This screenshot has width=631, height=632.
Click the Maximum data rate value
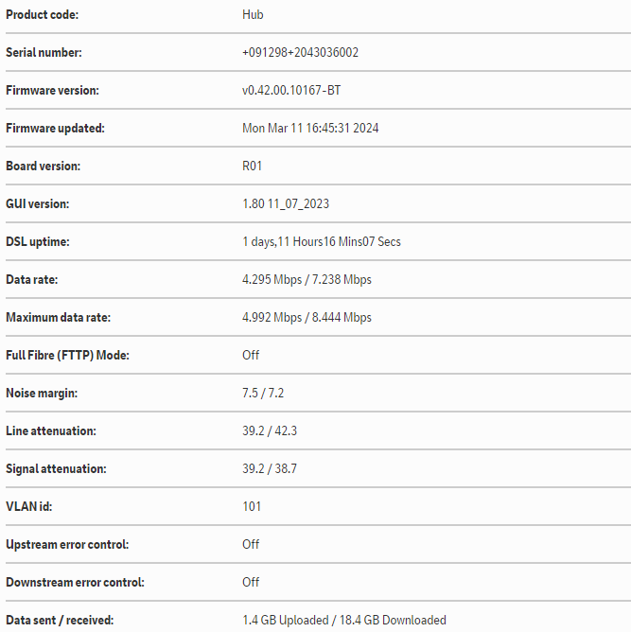[x=307, y=318]
